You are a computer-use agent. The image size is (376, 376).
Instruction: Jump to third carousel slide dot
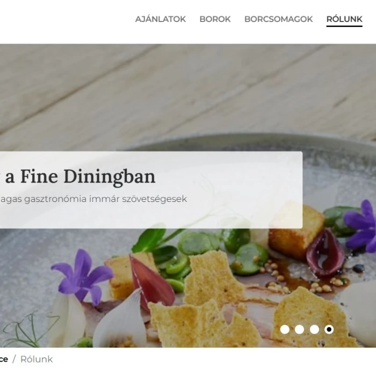click(314, 329)
